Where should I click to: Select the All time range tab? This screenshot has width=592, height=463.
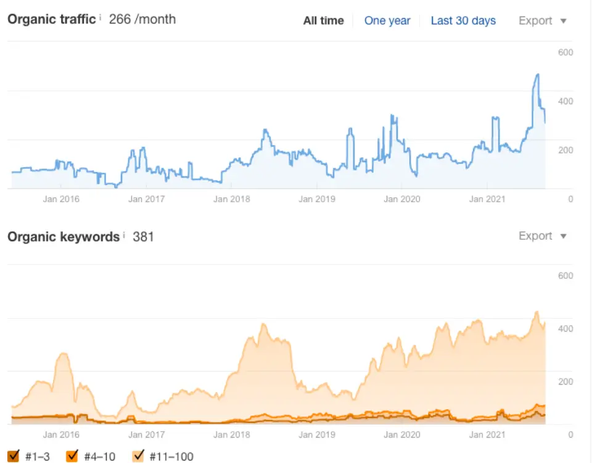click(324, 20)
